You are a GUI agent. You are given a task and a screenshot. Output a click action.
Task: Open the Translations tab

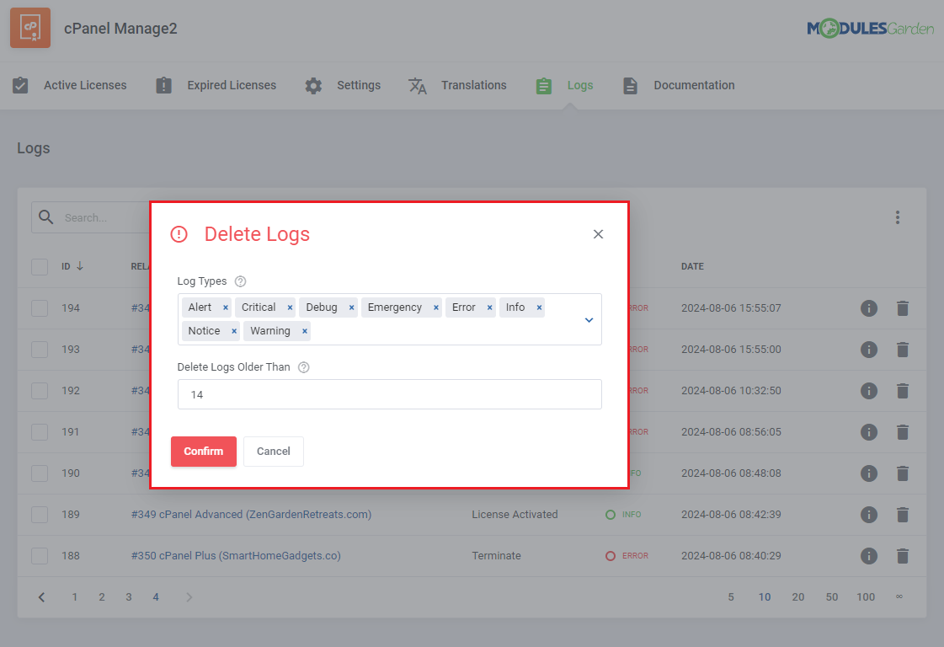[x=457, y=85]
